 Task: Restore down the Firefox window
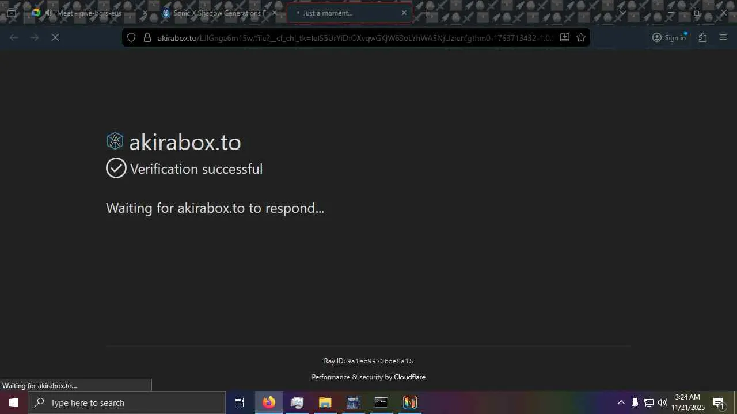pyautogui.click(x=697, y=13)
